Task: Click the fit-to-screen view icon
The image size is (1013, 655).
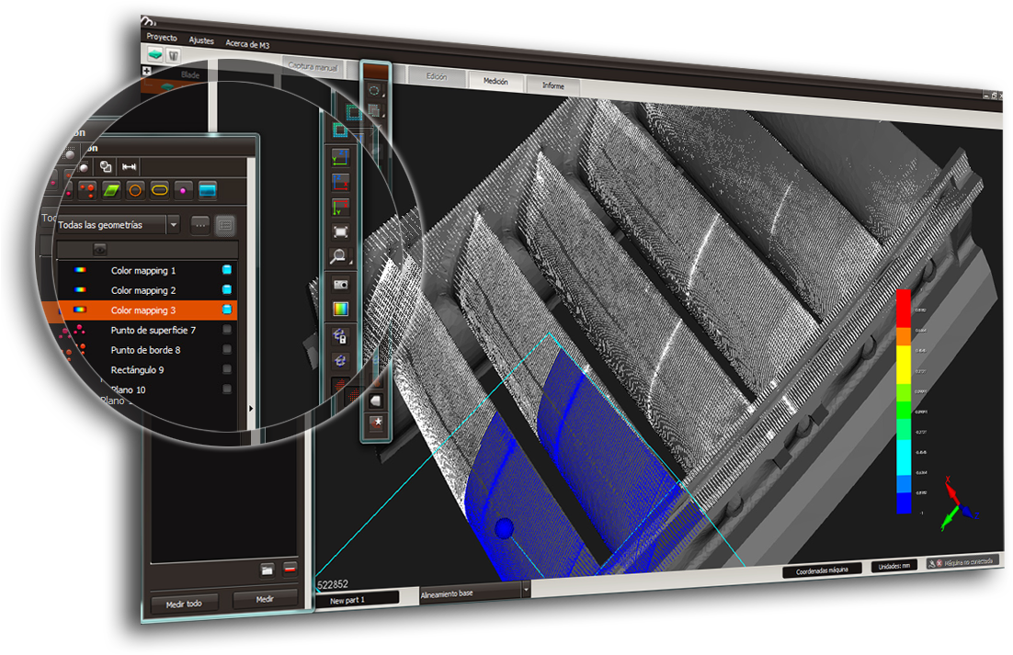Action: 340,232
